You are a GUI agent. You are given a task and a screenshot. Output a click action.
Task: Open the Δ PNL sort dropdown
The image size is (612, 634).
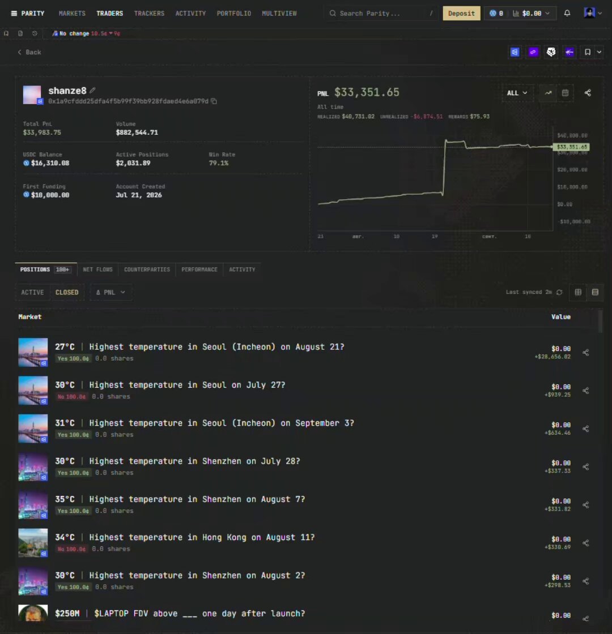point(110,292)
